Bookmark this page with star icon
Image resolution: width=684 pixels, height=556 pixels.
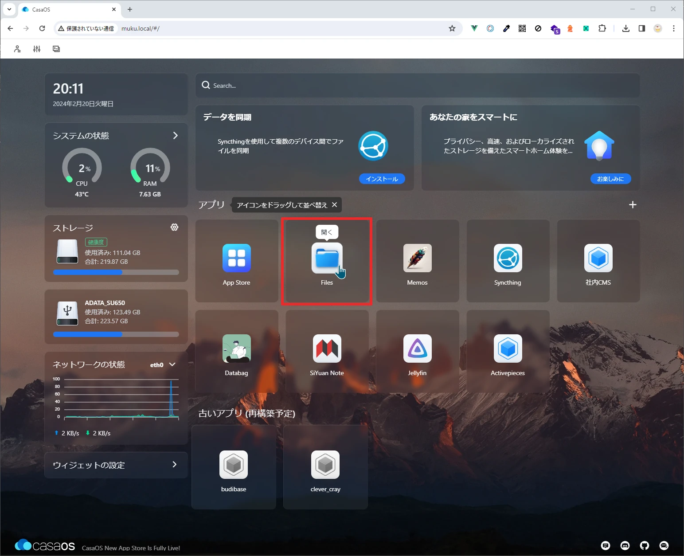coord(452,28)
